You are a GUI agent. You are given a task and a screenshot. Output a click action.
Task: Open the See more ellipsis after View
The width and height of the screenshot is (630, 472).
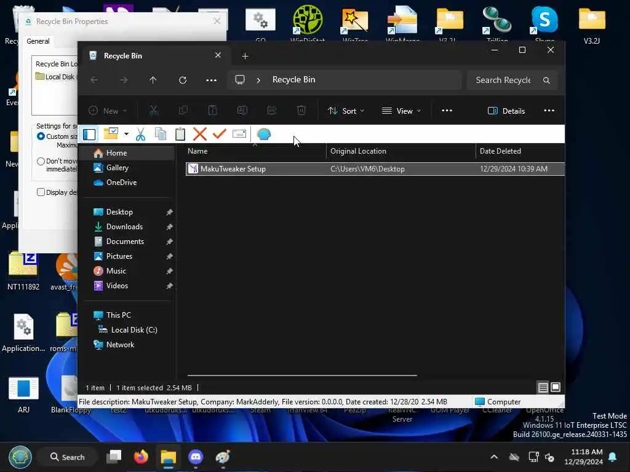(x=447, y=111)
